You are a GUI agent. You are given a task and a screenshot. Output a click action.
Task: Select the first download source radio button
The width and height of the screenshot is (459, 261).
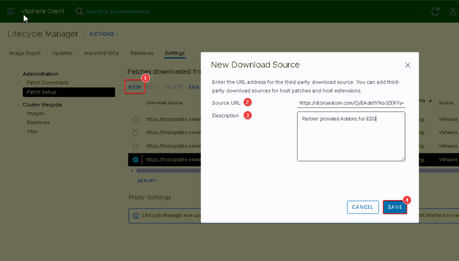point(136,119)
